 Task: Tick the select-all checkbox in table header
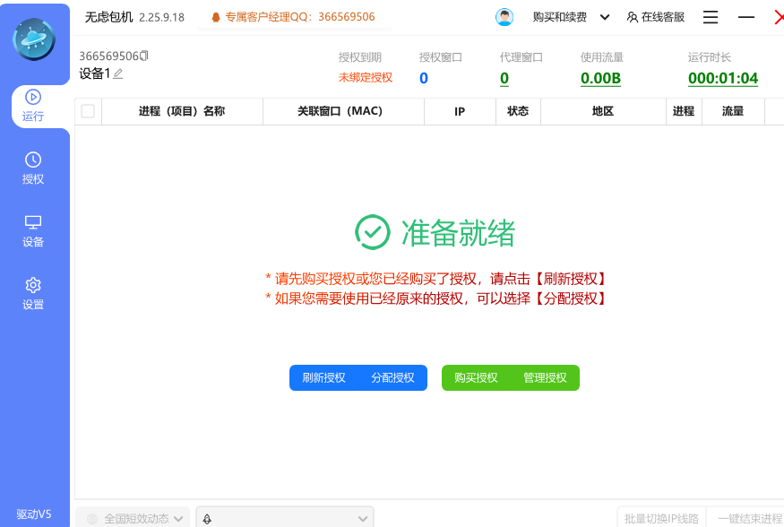click(88, 111)
